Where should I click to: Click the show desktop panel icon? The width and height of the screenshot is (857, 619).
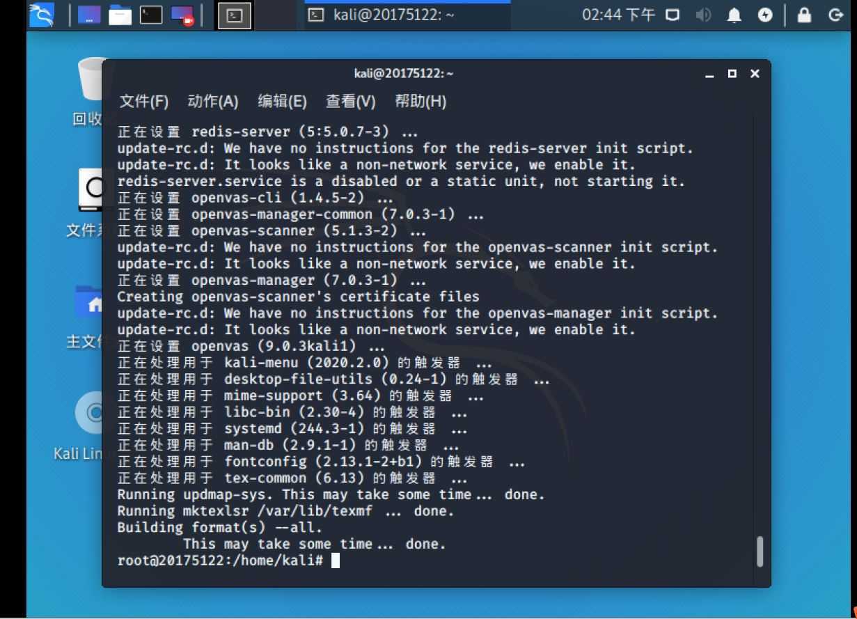click(88, 15)
